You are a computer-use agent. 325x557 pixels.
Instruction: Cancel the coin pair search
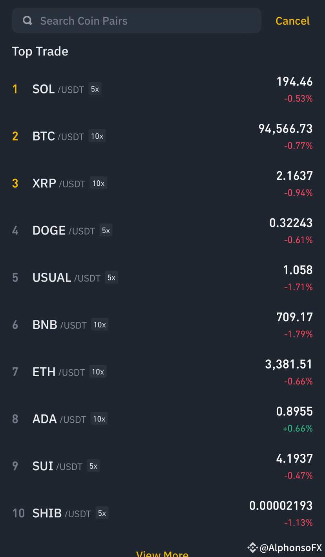[x=292, y=21]
